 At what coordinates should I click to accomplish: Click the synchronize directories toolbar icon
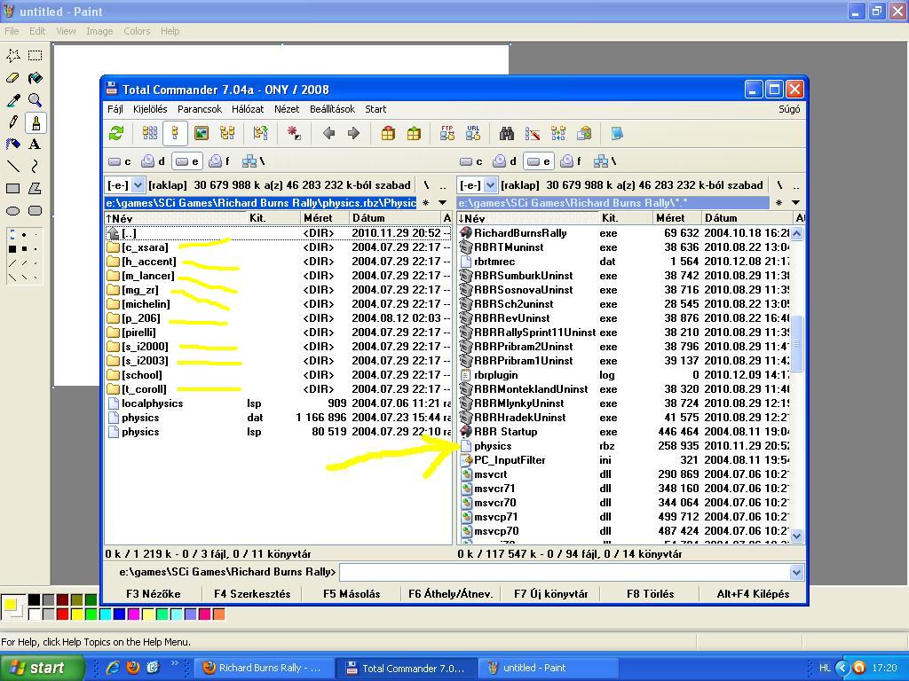[558, 134]
